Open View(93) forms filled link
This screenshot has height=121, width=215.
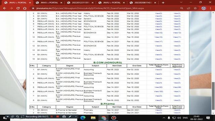159,87
